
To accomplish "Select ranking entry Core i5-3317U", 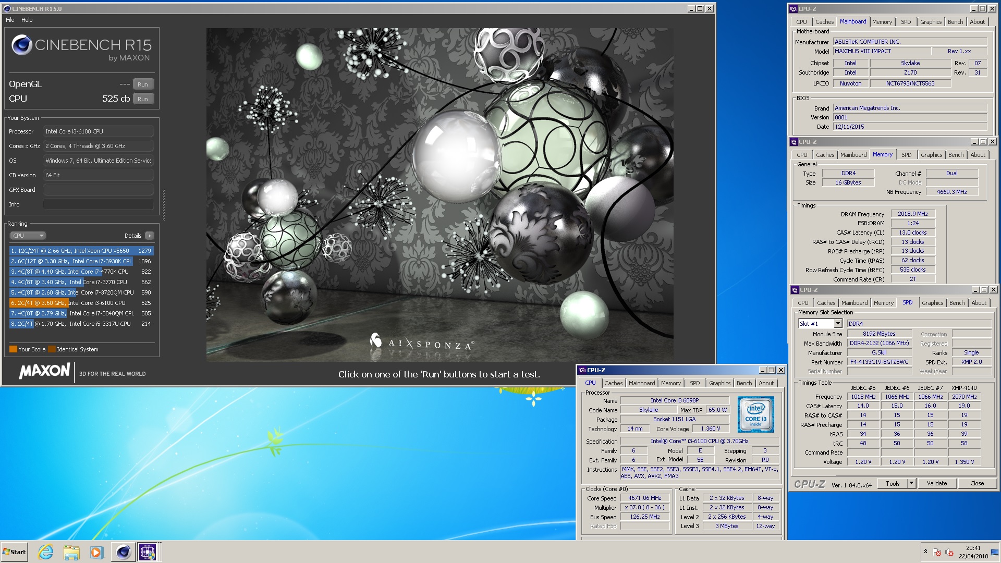I will tap(81, 324).
